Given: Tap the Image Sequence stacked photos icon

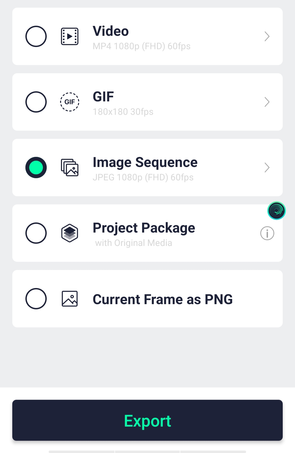Looking at the screenshot, I should [x=70, y=167].
